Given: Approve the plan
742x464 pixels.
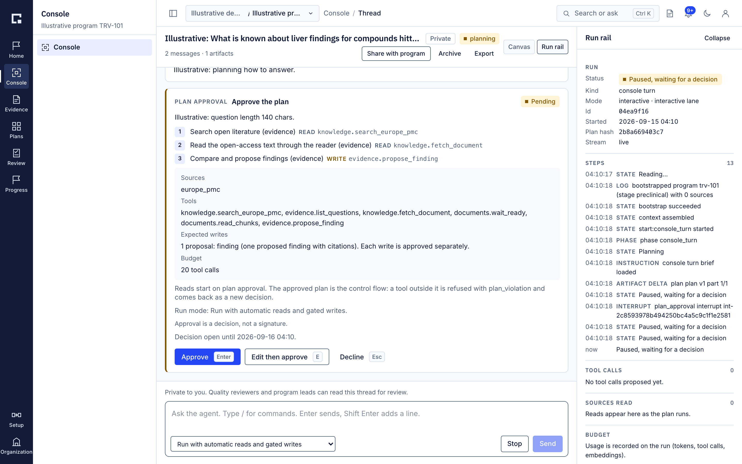Looking at the screenshot, I should [207, 357].
